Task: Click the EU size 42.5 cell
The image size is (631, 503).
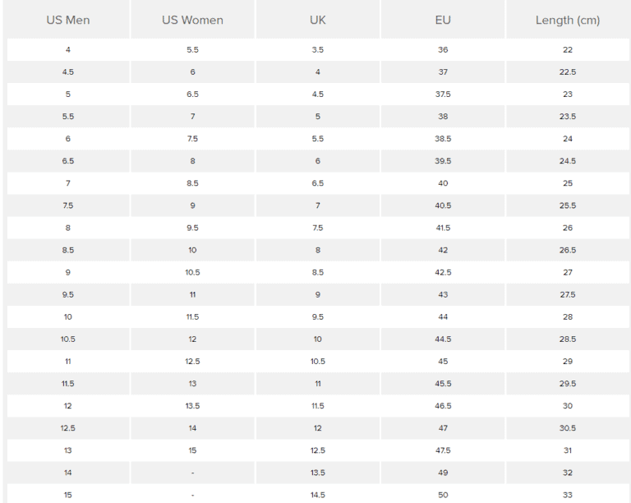Action: pos(443,272)
